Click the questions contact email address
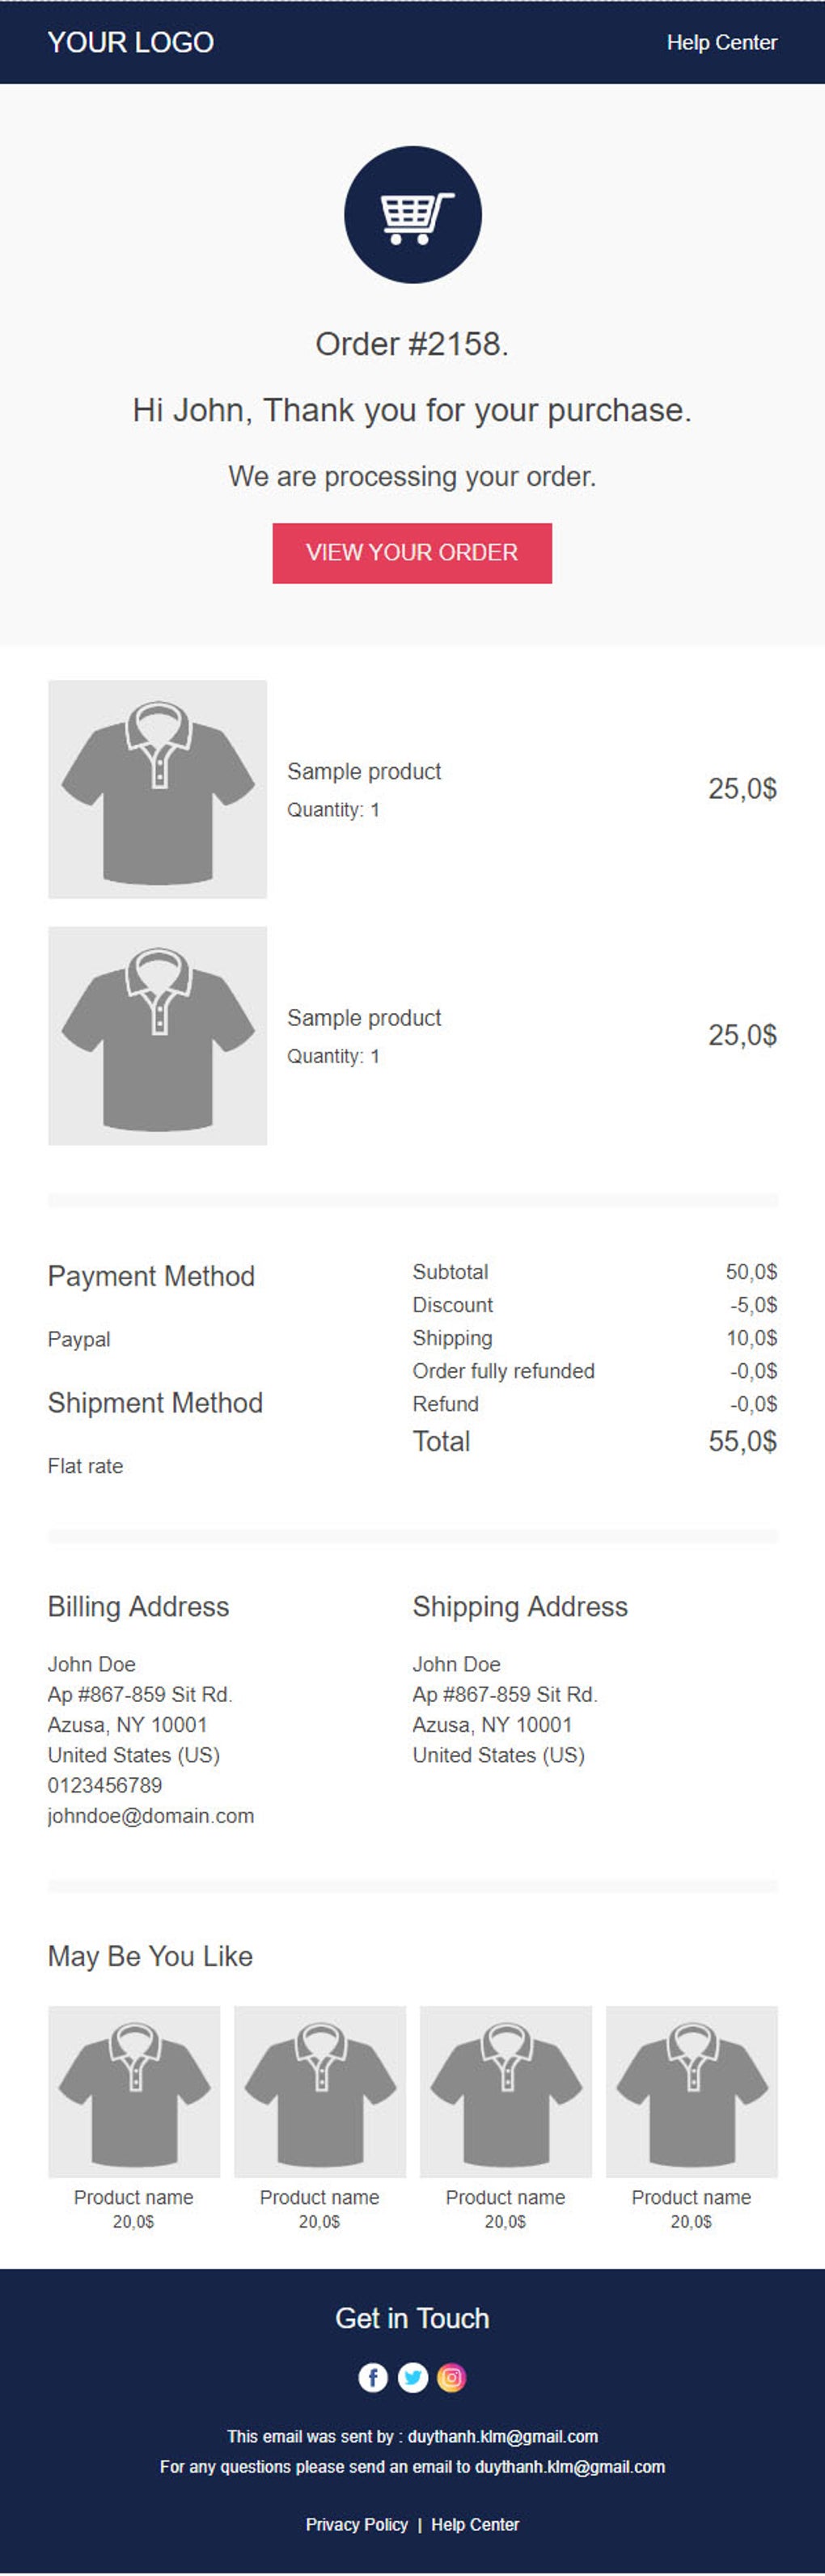 pos(570,2466)
